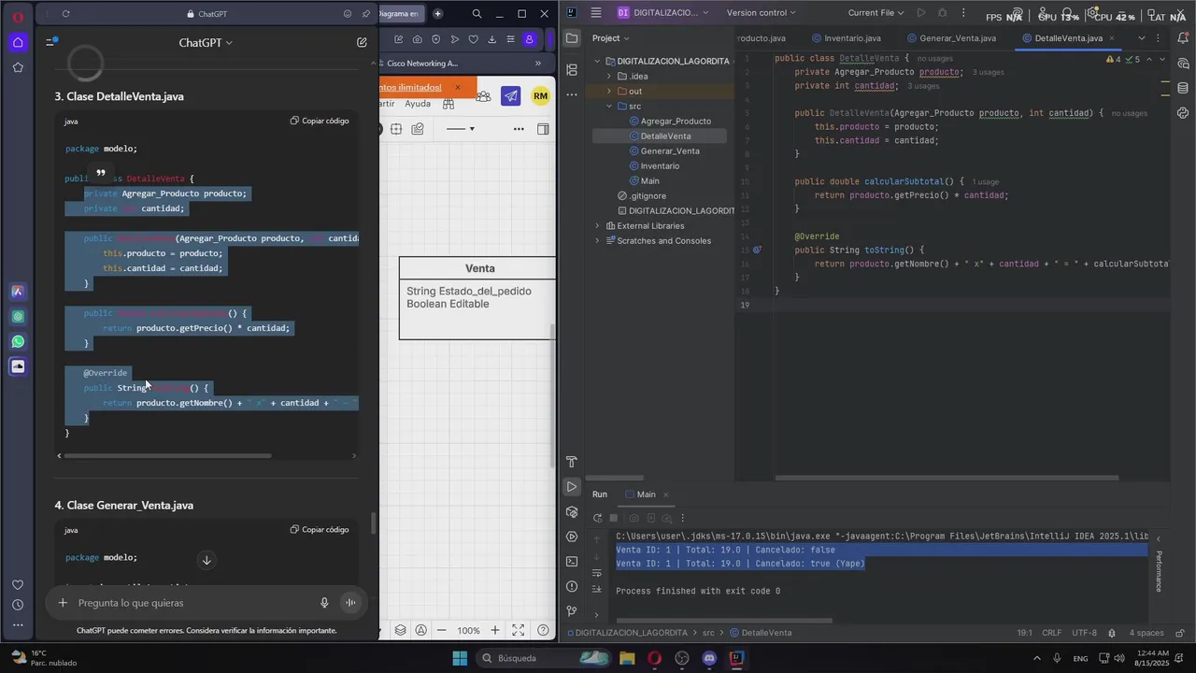Click the share paper-plane button in diagram app
The width and height of the screenshot is (1196, 673).
point(510,95)
